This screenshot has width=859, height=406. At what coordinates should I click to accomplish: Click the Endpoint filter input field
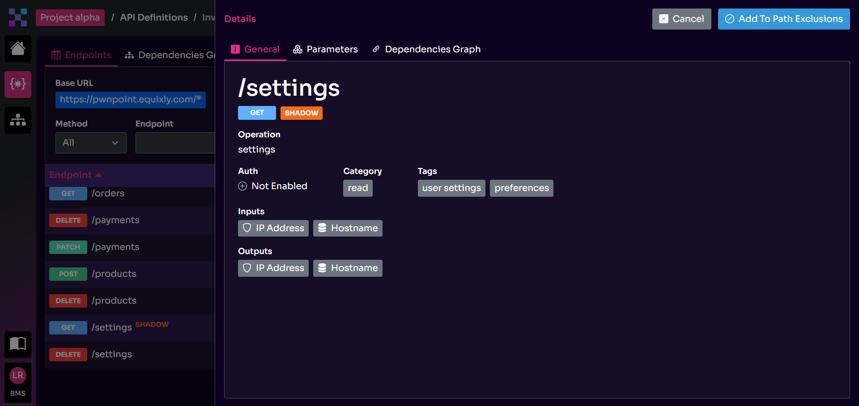pos(175,143)
